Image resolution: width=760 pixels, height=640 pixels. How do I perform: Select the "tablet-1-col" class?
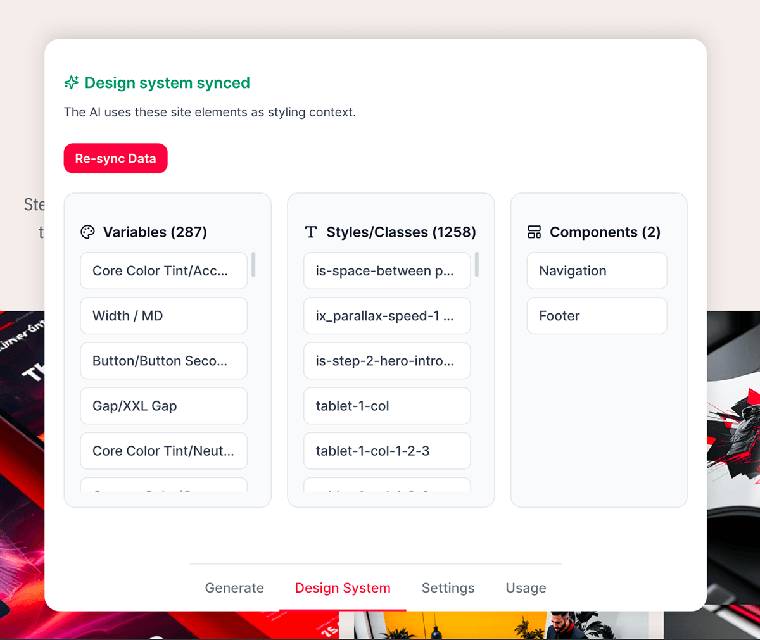click(x=387, y=406)
